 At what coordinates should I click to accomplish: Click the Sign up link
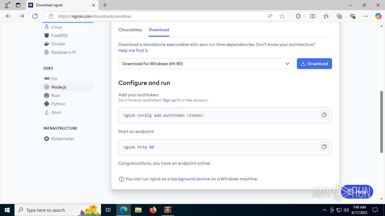click(x=169, y=100)
